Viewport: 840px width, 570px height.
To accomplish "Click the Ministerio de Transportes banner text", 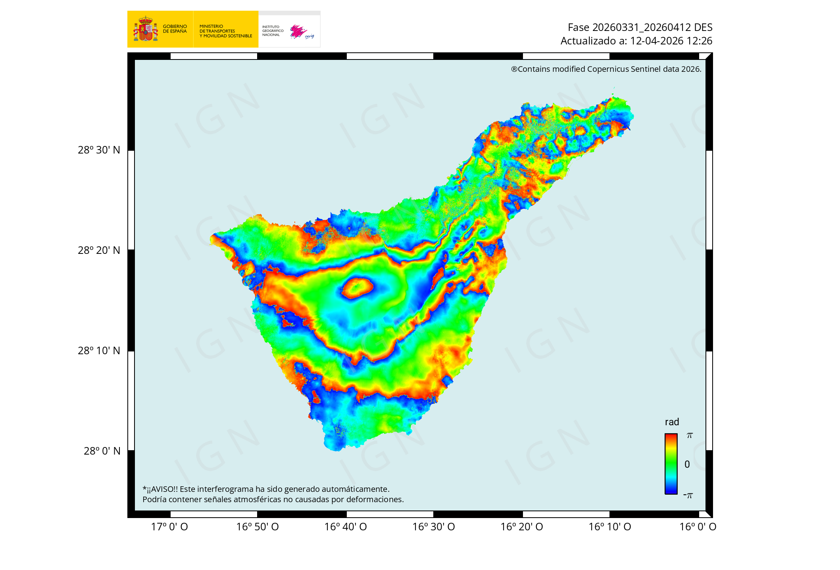I will 225,31.
